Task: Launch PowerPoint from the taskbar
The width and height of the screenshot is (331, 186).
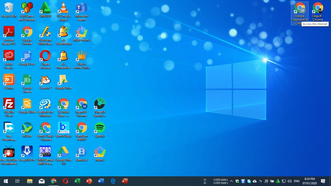Action: click(89, 181)
